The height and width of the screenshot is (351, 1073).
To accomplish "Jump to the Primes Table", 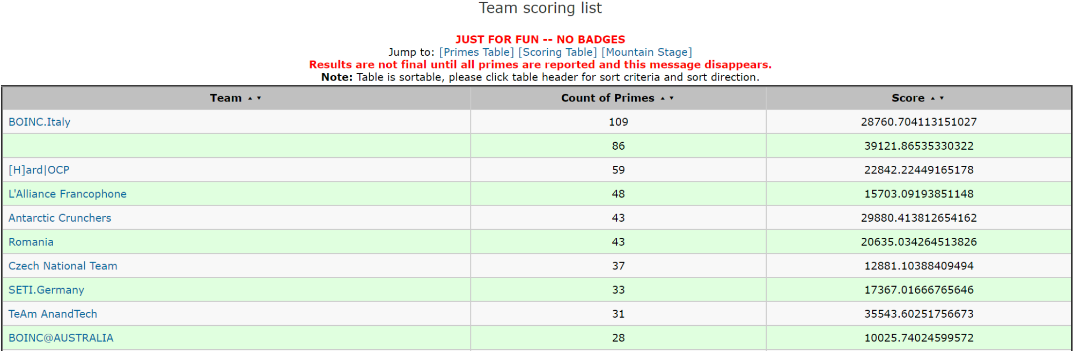I will click(476, 52).
